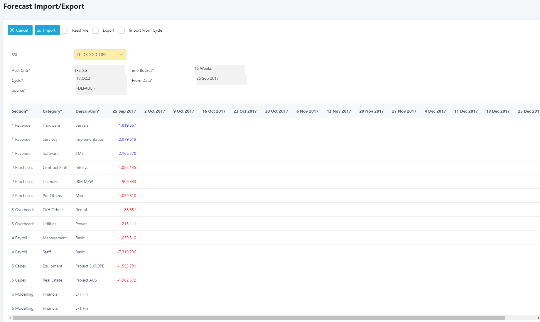Click the Section column header
This screenshot has width=540, height=322.
20,111
